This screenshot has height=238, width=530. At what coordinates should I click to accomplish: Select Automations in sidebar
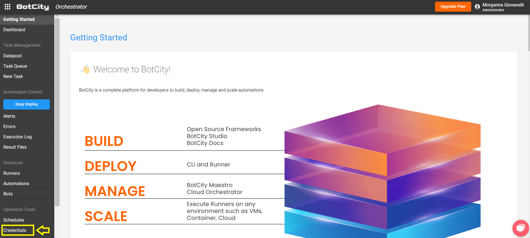27,184
